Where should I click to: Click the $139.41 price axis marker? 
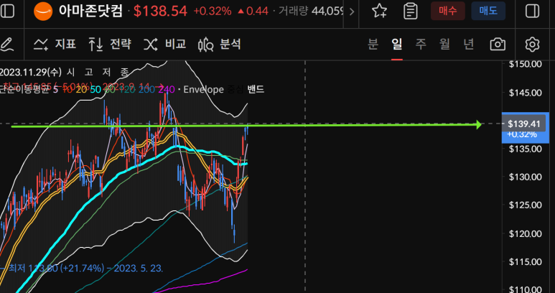[523, 124]
